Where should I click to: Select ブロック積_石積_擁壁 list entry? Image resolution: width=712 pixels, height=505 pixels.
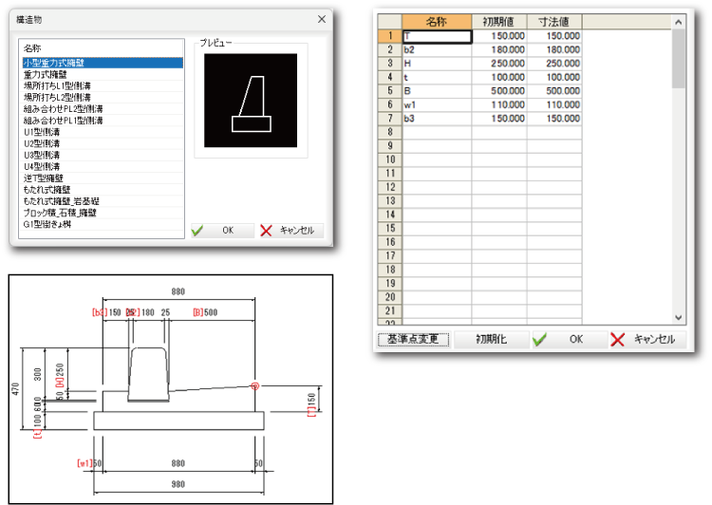click(x=58, y=213)
